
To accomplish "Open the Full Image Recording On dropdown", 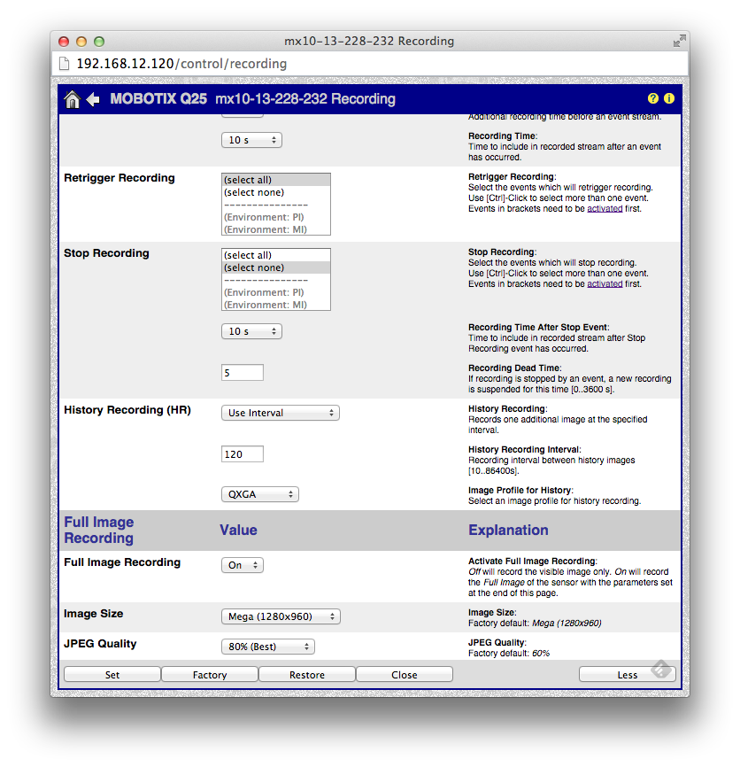I will tap(242, 565).
